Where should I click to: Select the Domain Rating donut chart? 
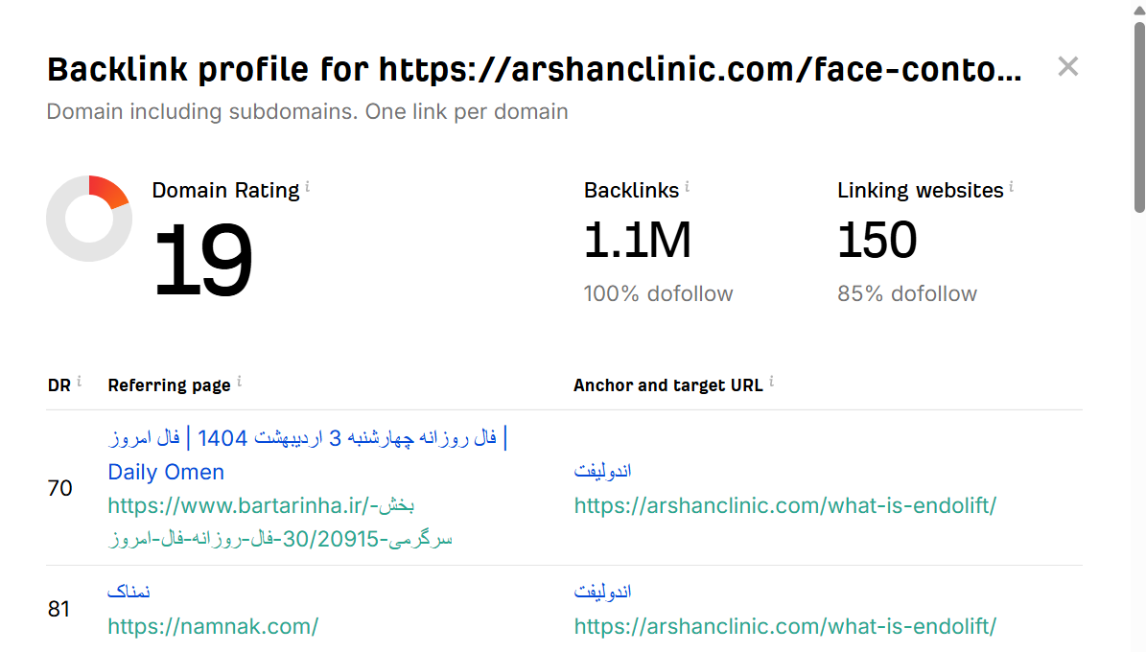click(89, 219)
